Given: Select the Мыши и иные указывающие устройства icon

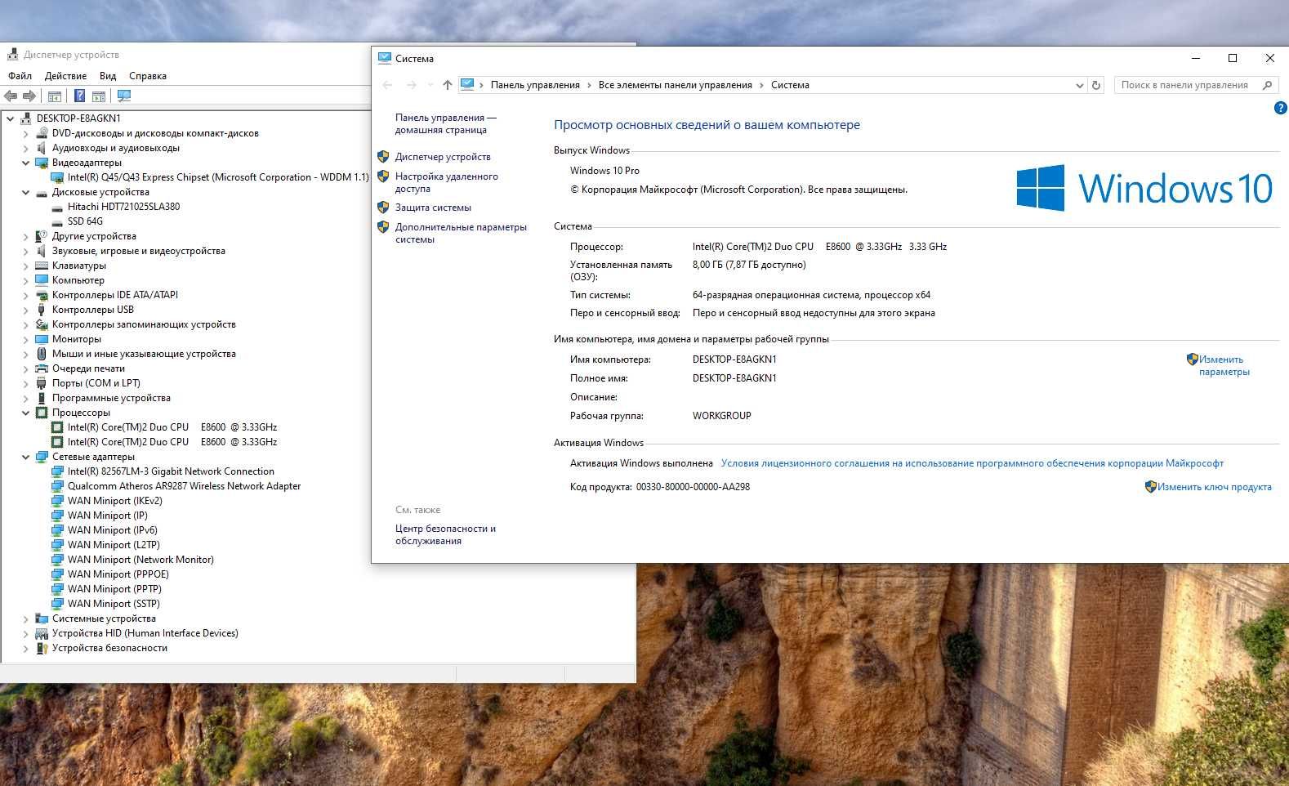Looking at the screenshot, I should click(x=42, y=354).
